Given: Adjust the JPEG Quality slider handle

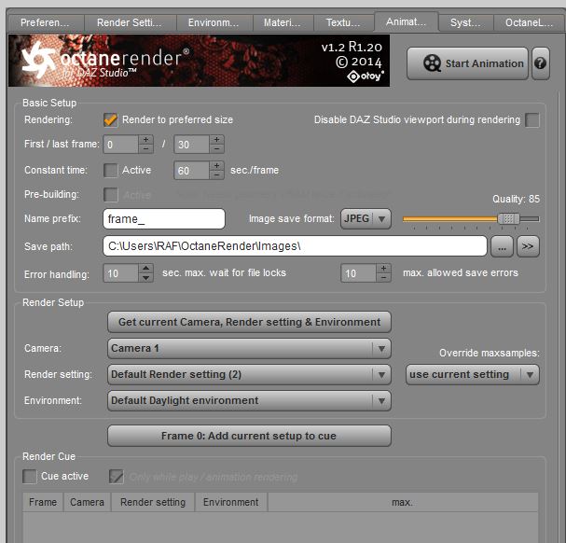Looking at the screenshot, I should [x=508, y=218].
